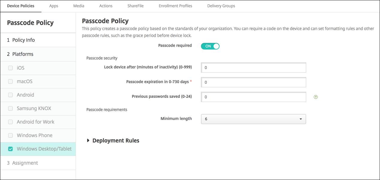The height and width of the screenshot is (180, 380).
Task: Switch to the Apps tab
Action: pyautogui.click(x=54, y=6)
